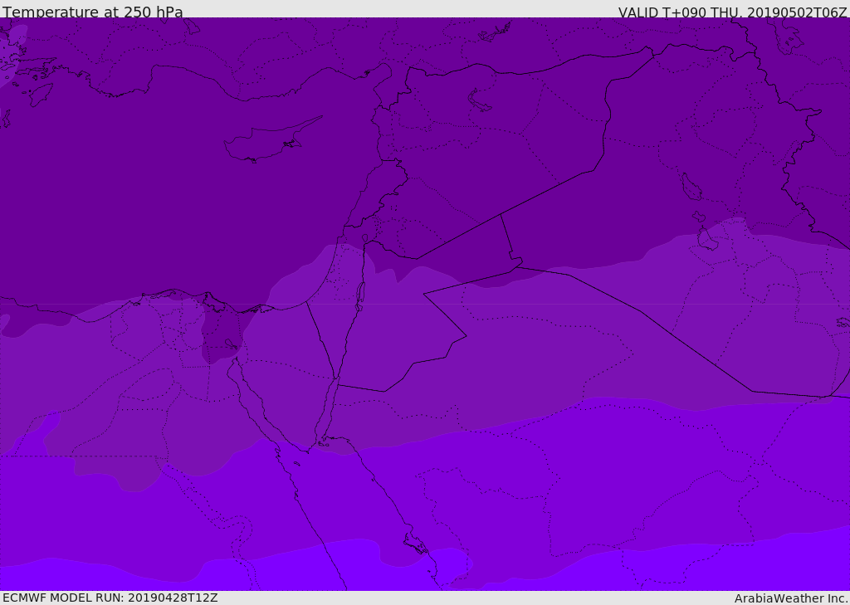850x605 pixels.
Task: Click the Dead Sea outline
Action: pyautogui.click(x=360, y=294)
